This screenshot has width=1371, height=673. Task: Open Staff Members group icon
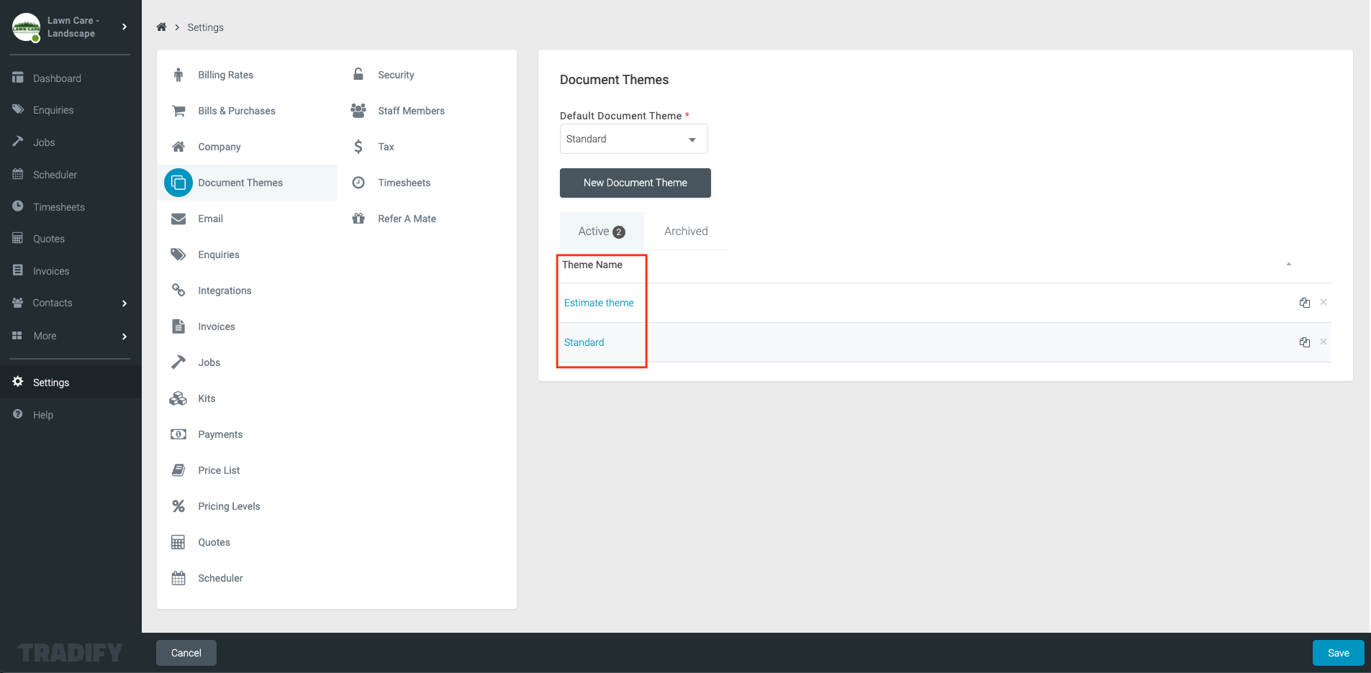tap(358, 111)
